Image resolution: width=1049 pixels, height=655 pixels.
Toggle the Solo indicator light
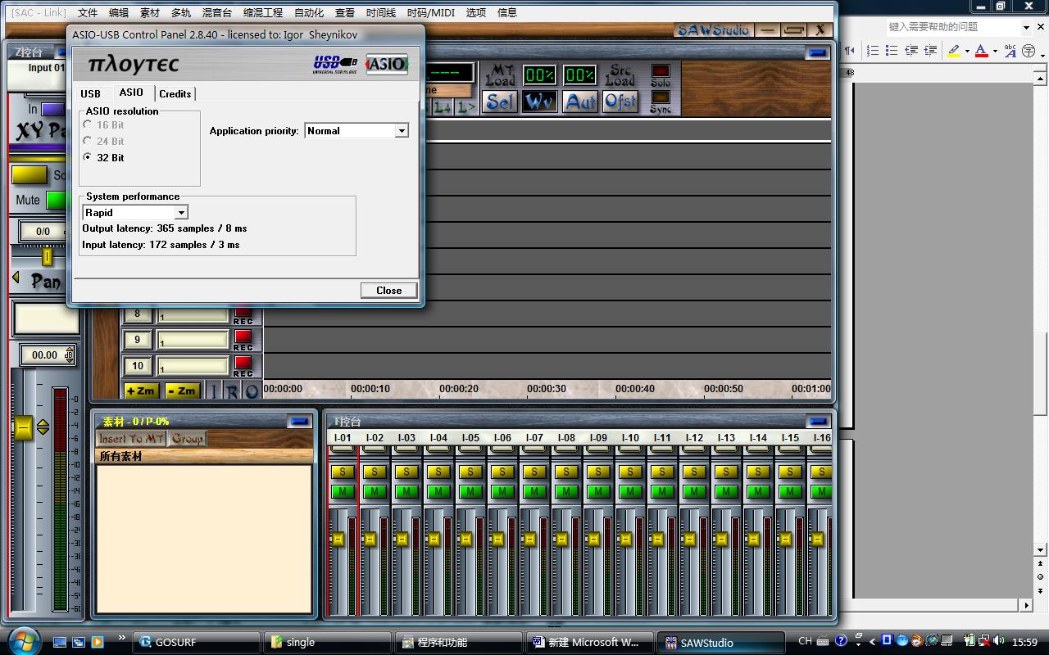pyautogui.click(x=661, y=71)
